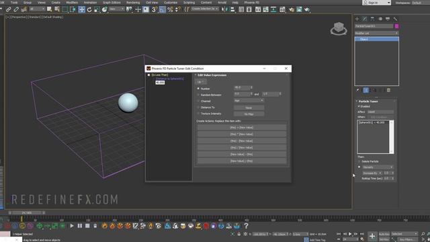The image size is (430, 242).
Task: Click the Mirror tool icon
Action: 224,9
